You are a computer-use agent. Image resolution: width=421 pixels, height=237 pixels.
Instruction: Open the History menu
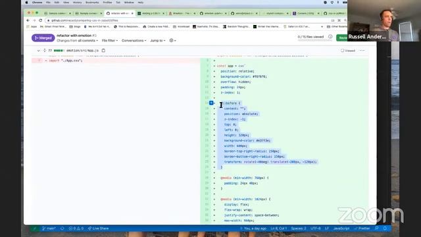click(x=78, y=3)
